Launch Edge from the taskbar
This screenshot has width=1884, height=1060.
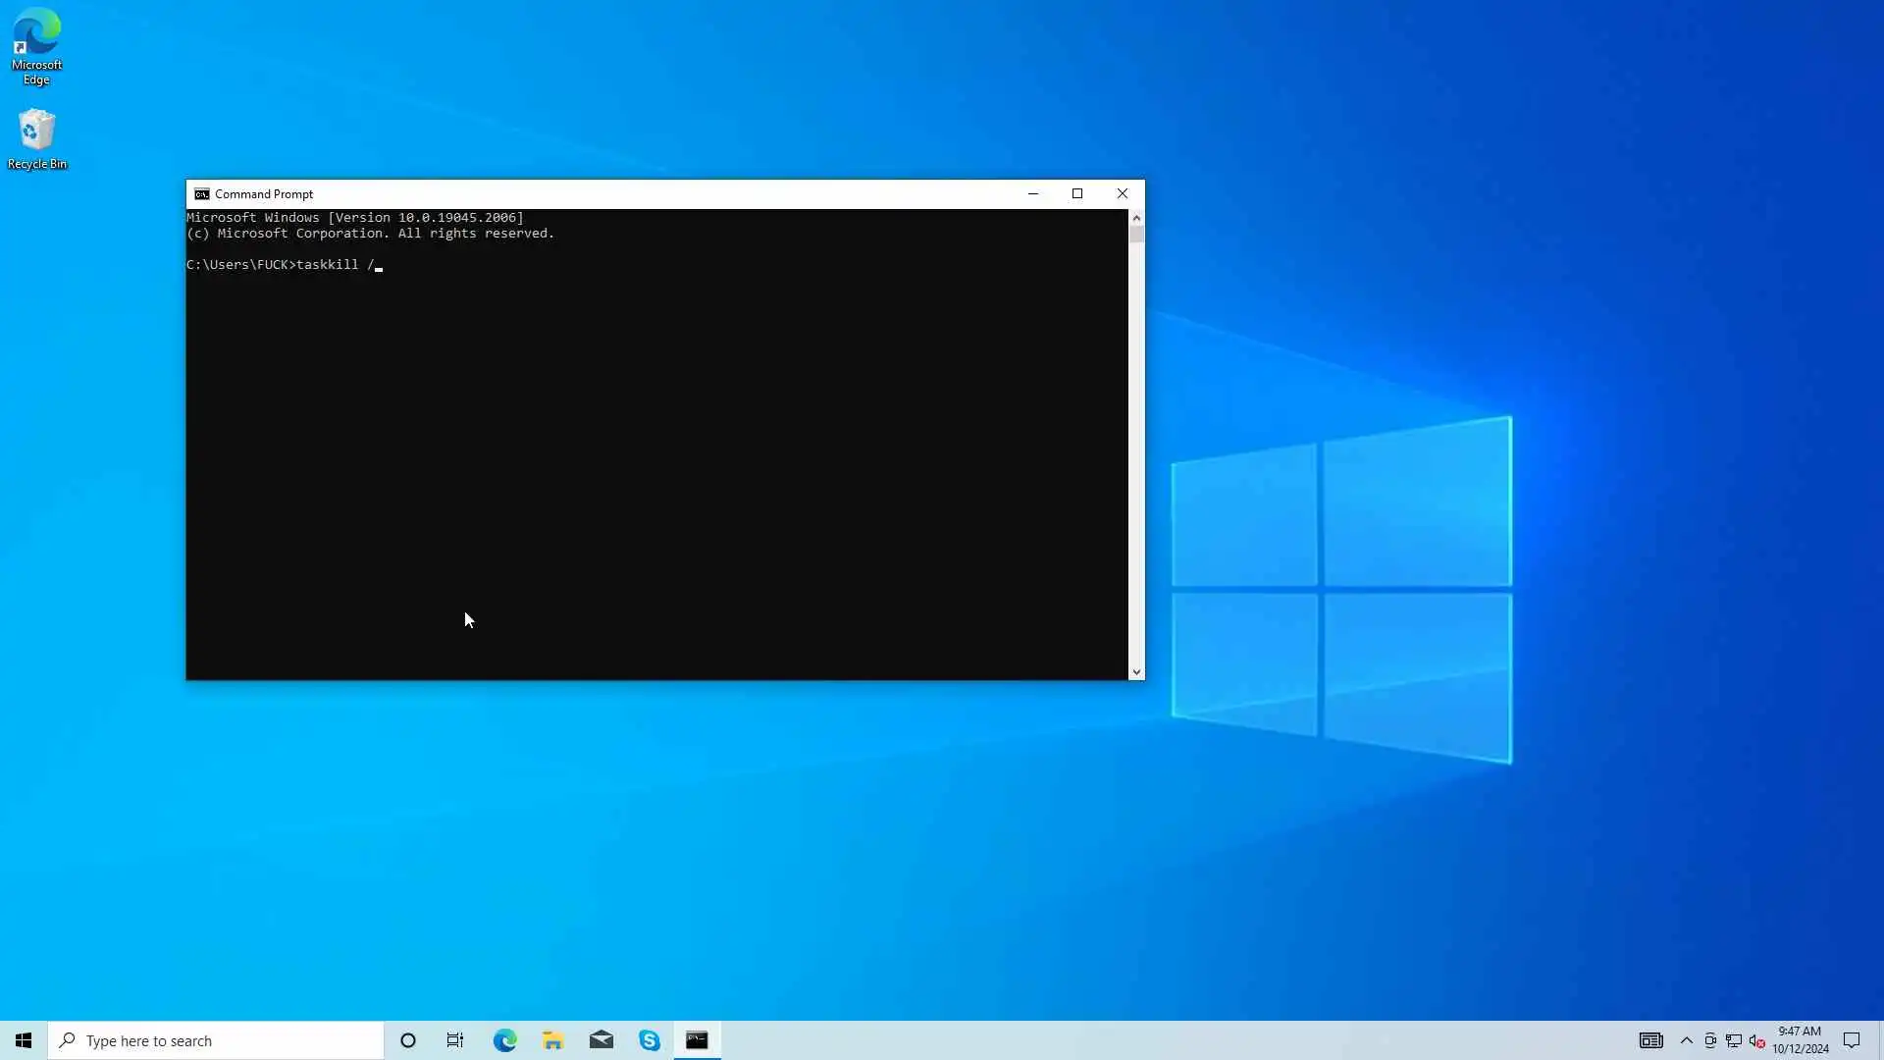click(x=504, y=1040)
